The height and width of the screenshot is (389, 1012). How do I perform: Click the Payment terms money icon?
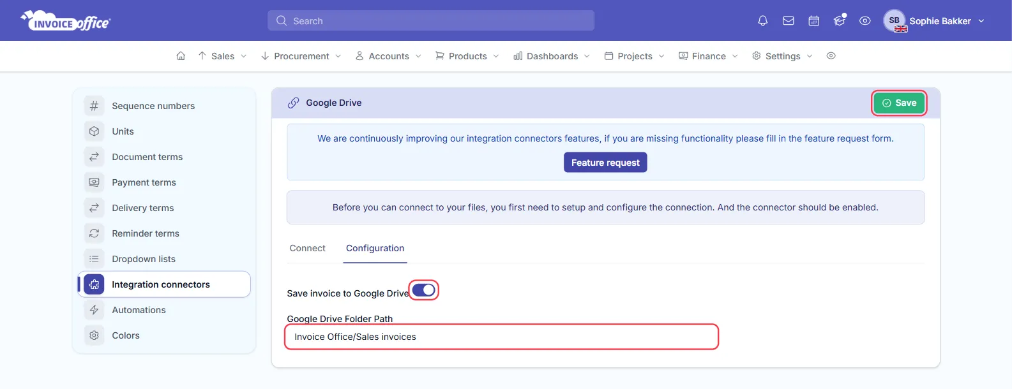[94, 182]
